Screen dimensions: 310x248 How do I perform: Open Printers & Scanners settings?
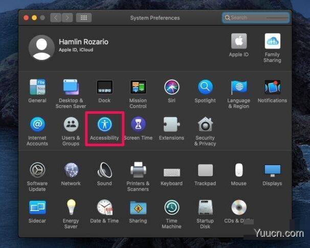pos(138,171)
